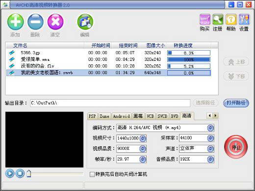
Task: Click the preview seek slider handle
Action: tap(29, 173)
